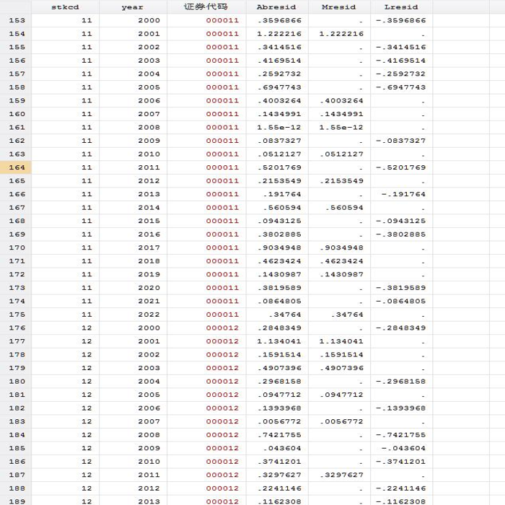
Task: Click Abresid value .2241146
Action: pyautogui.click(x=280, y=488)
